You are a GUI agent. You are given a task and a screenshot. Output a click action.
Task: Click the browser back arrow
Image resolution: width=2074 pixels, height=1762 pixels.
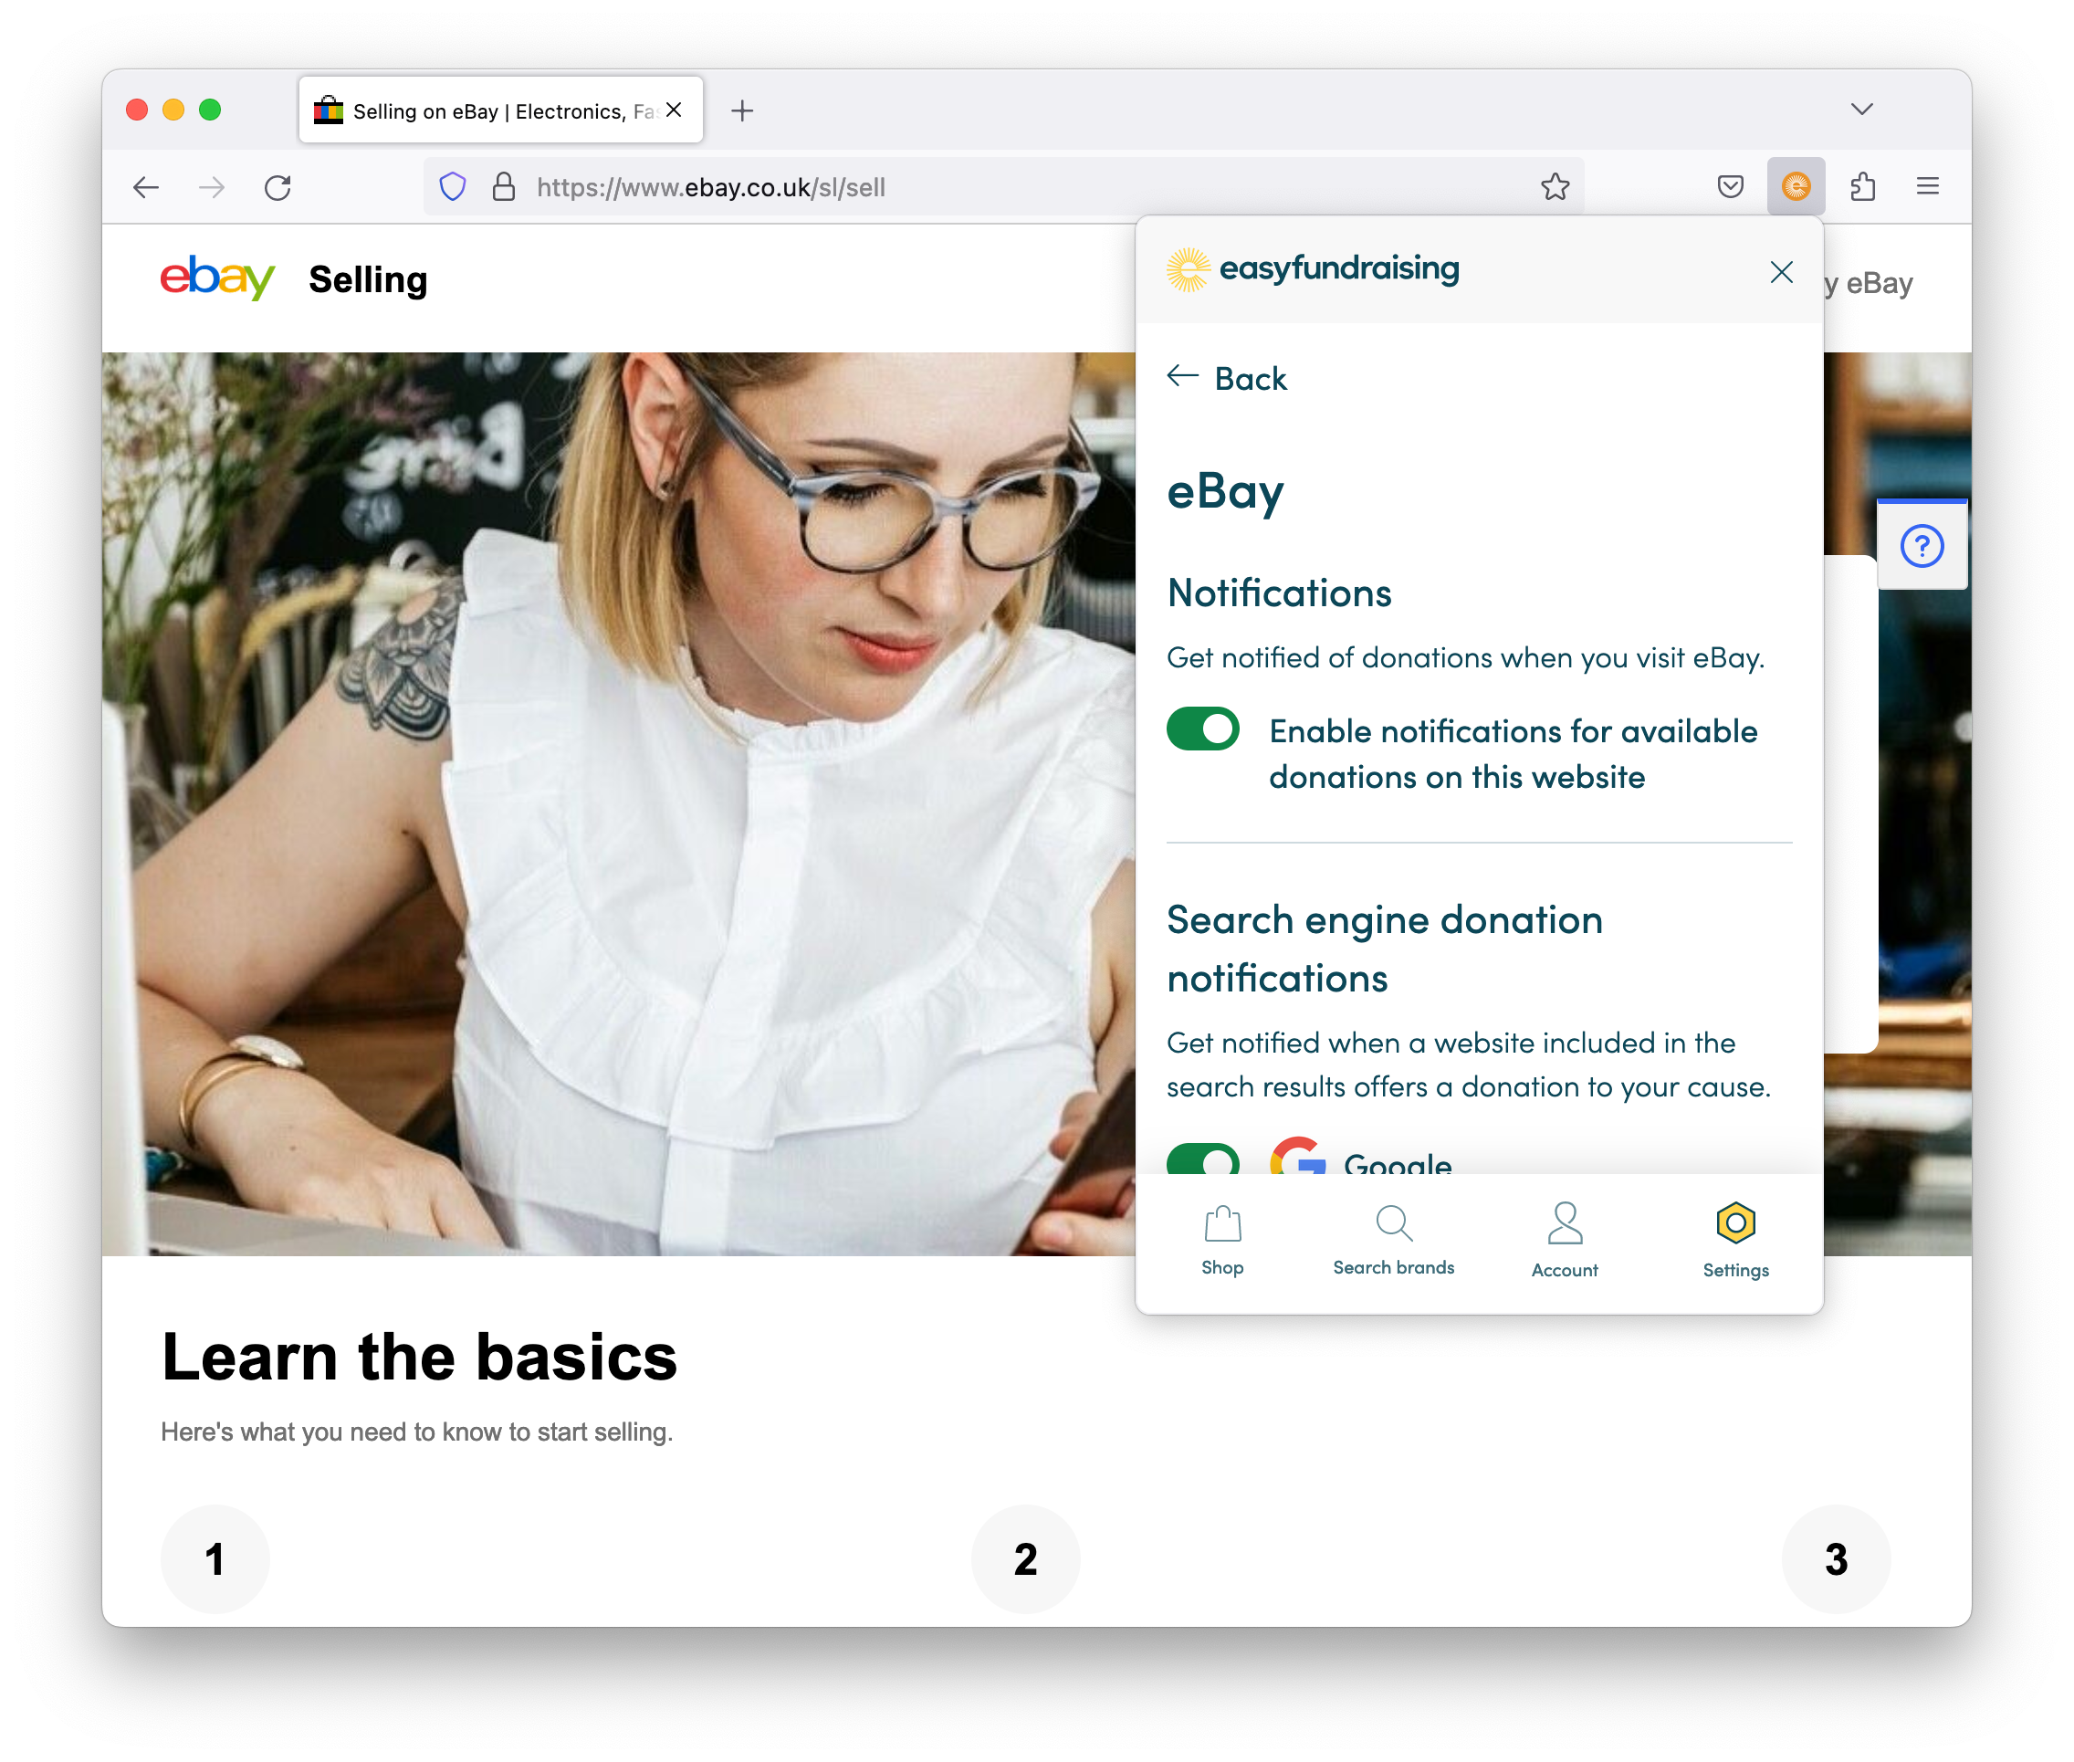(147, 187)
